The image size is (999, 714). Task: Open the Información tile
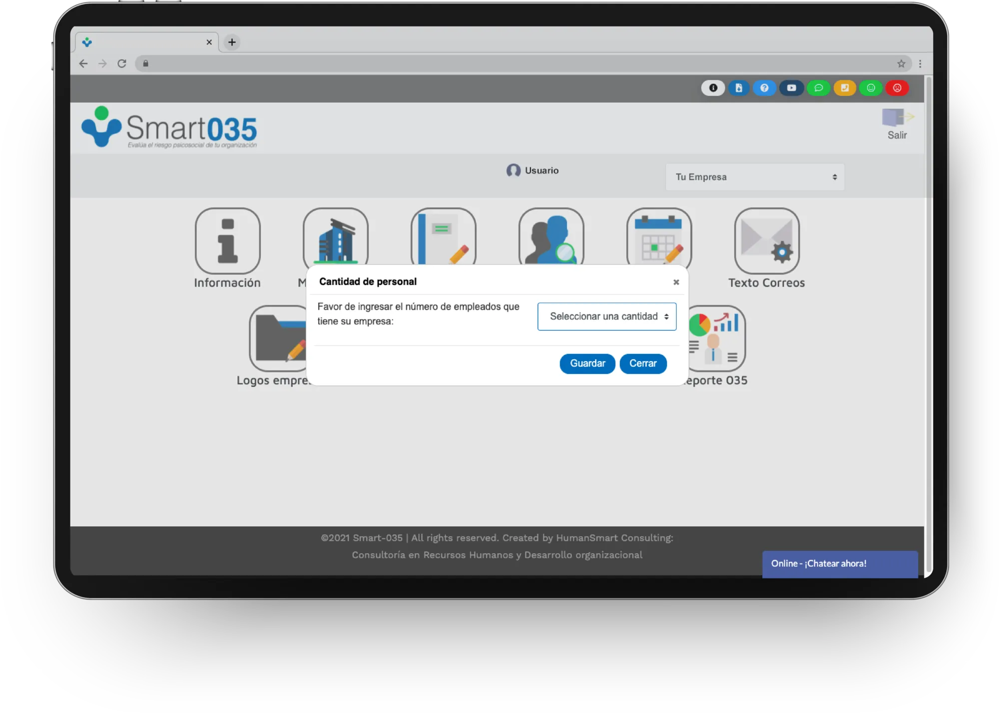[x=228, y=241]
